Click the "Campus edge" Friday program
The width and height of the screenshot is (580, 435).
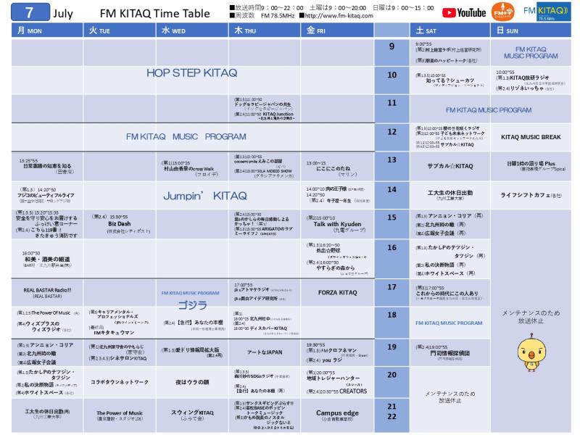click(x=337, y=413)
